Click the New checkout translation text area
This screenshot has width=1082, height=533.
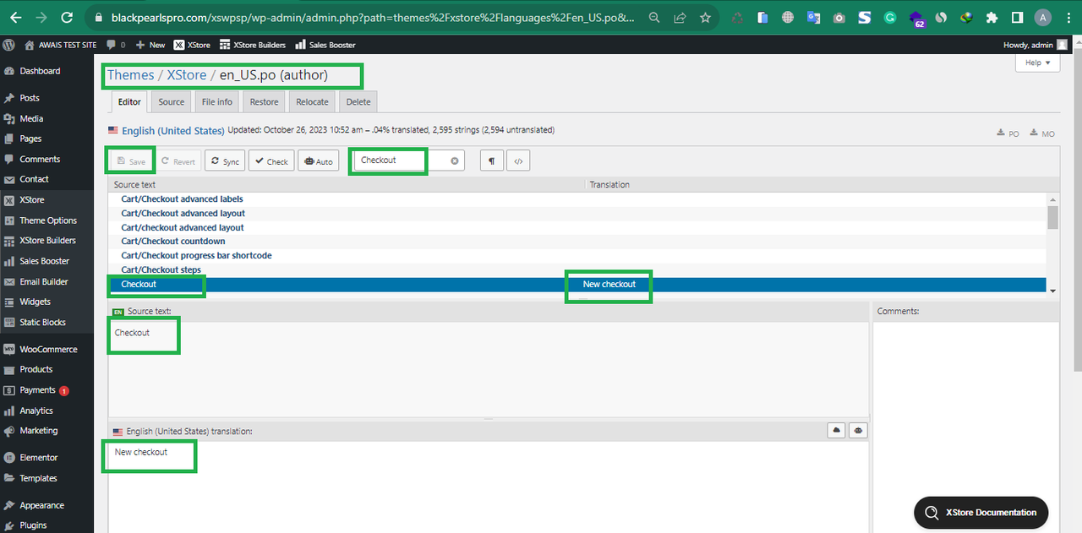[488, 487]
